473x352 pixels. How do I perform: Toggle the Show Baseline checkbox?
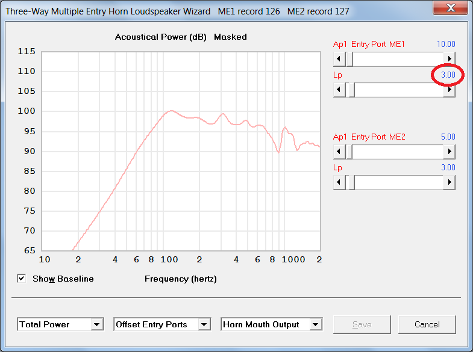(x=22, y=279)
